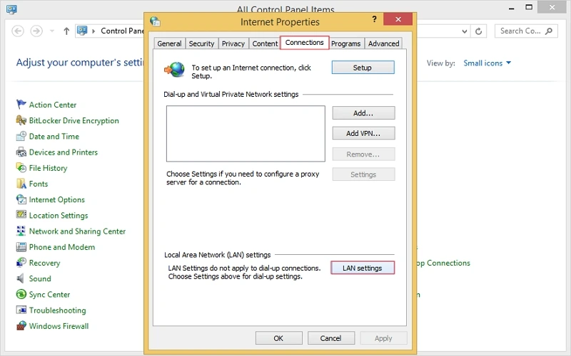
Task: Click the Internet Properties title bar icon
Action: point(155,21)
